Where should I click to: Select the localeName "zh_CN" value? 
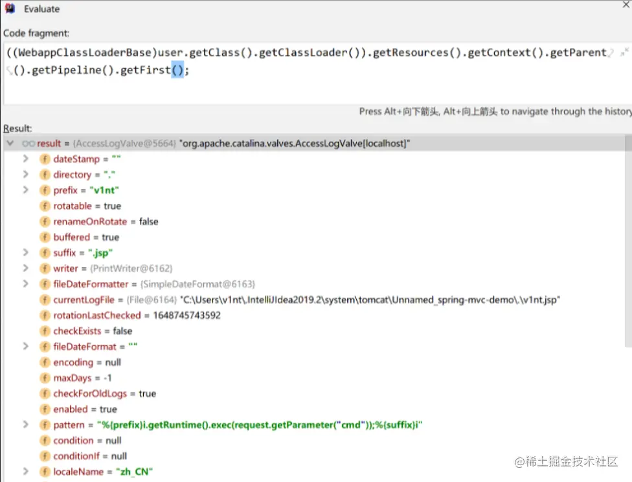[x=134, y=472]
